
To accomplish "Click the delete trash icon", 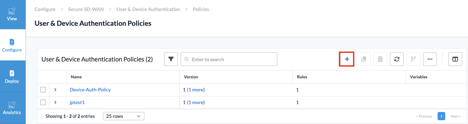I will (x=380, y=59).
